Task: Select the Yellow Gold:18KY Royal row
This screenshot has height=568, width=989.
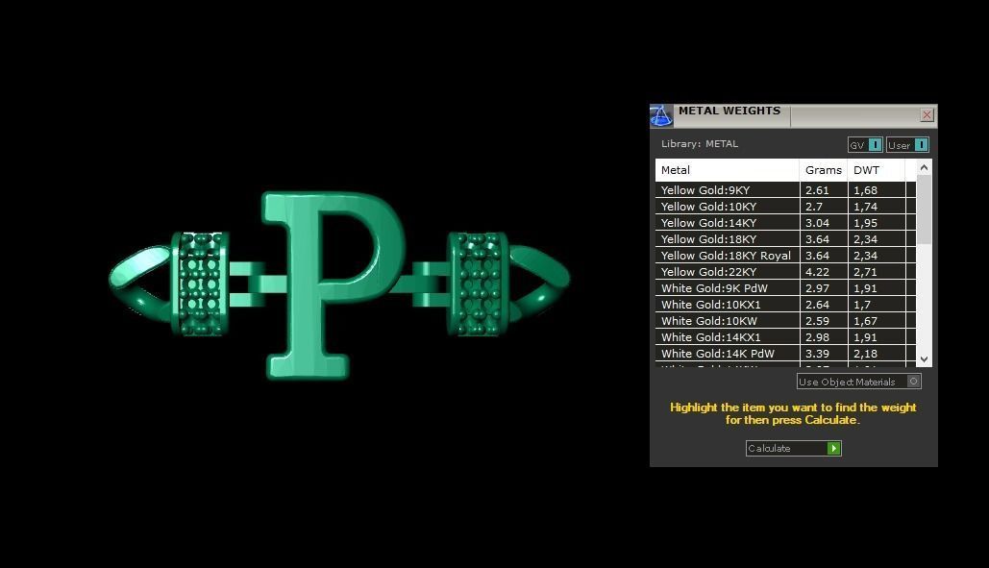Action: click(x=785, y=256)
